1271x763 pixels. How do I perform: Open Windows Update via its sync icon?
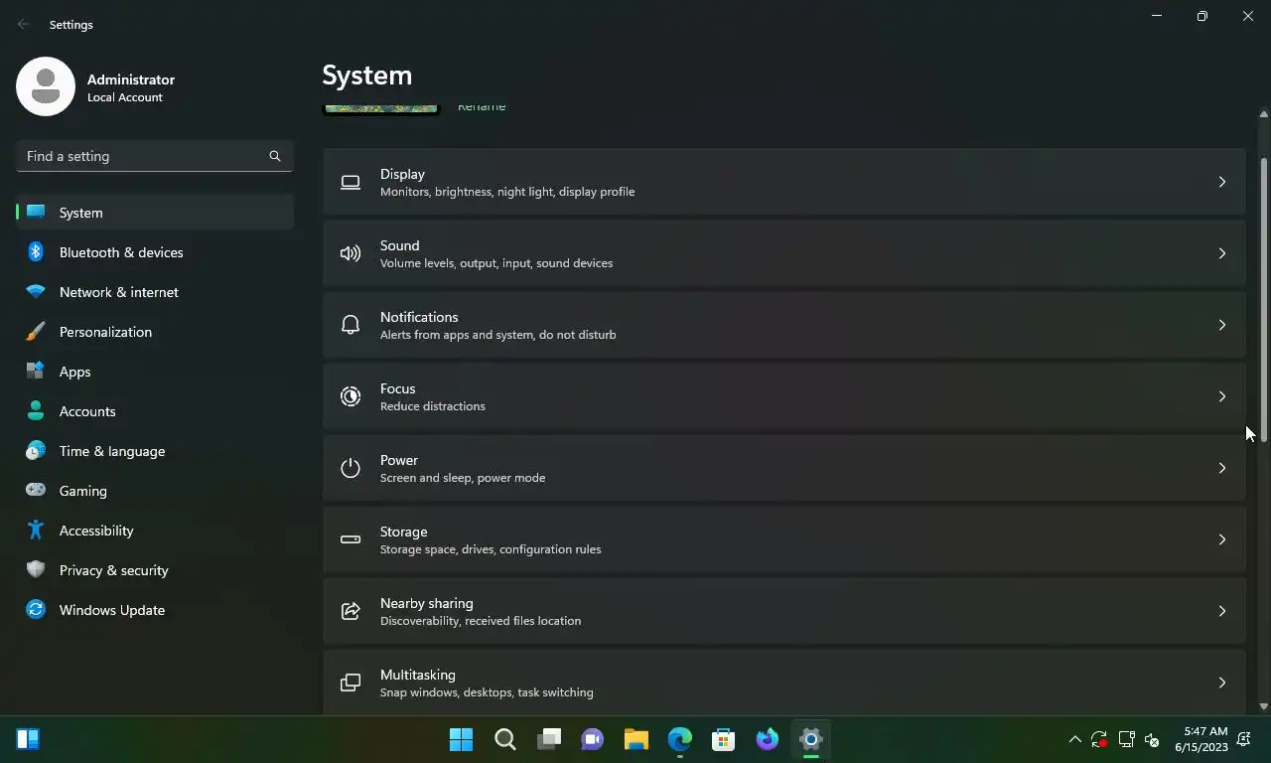coord(36,610)
